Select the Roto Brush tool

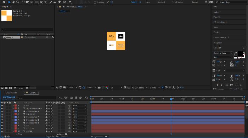pos(65,2)
